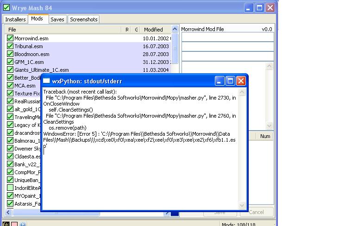
Task: Click the blue round help icon in status bar
Action: click(23, 224)
